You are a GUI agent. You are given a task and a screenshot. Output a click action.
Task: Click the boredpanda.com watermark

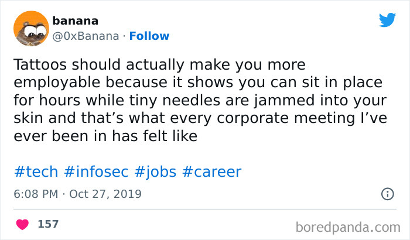349,225
